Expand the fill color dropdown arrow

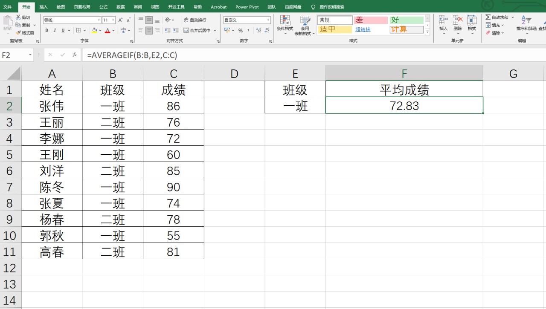click(100, 31)
